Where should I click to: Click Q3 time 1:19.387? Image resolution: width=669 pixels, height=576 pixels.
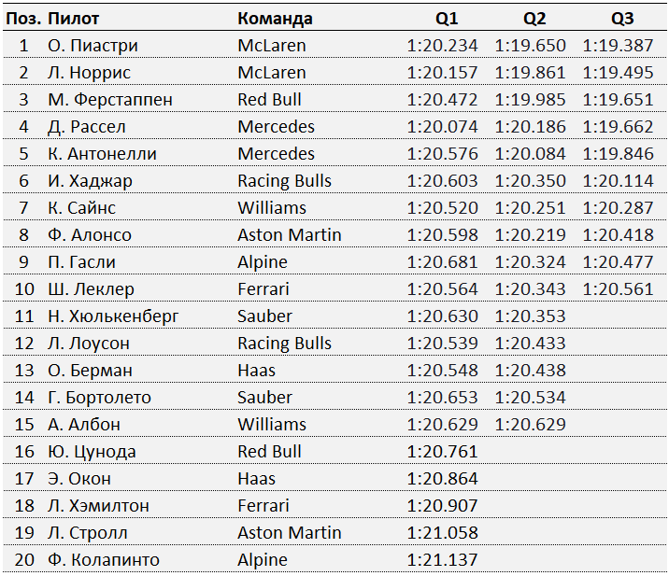(x=618, y=46)
